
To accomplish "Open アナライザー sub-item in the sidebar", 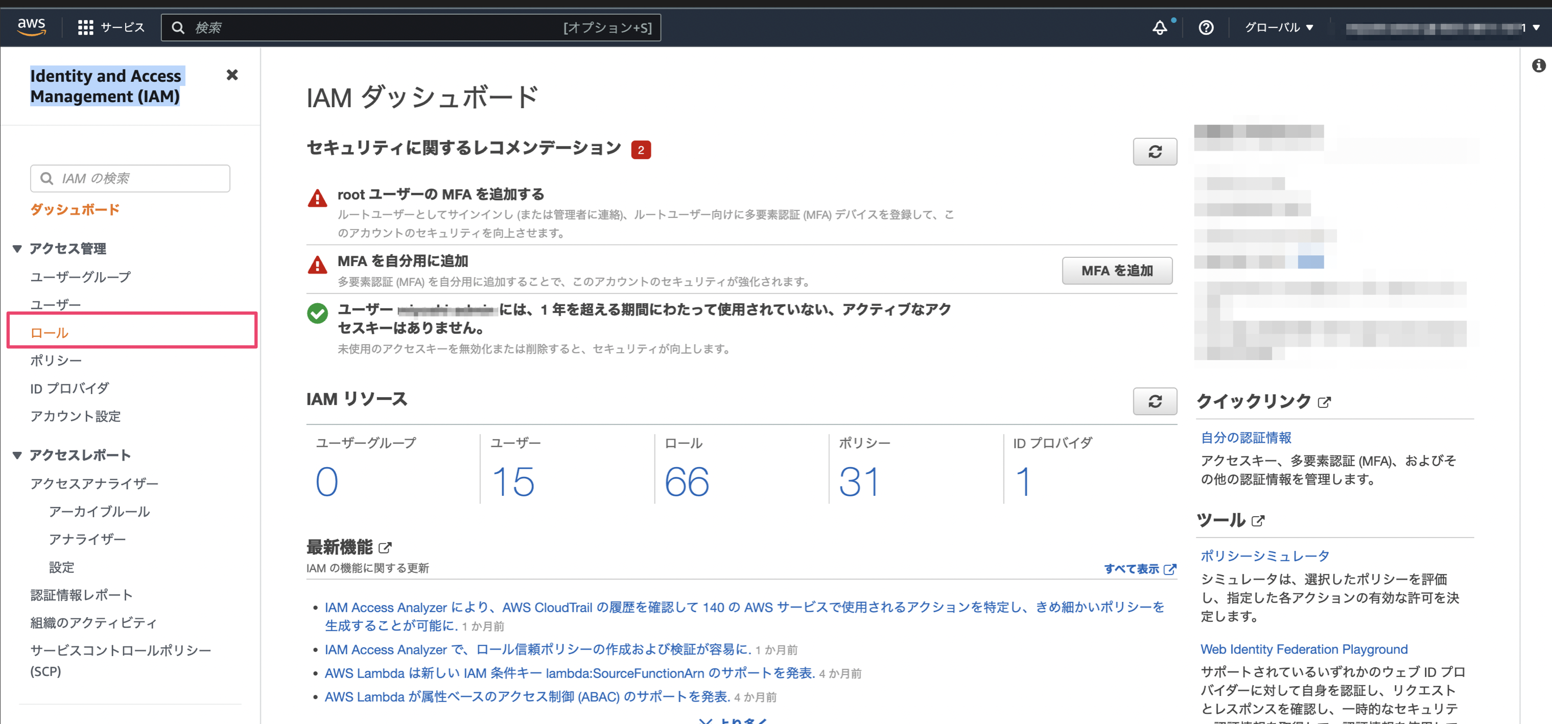I will click(87, 539).
